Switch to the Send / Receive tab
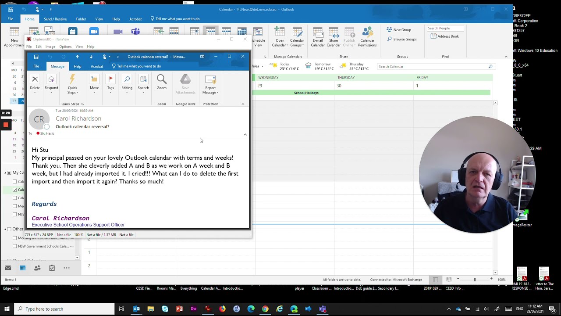Viewport: 561px width, 316px height. tap(55, 19)
